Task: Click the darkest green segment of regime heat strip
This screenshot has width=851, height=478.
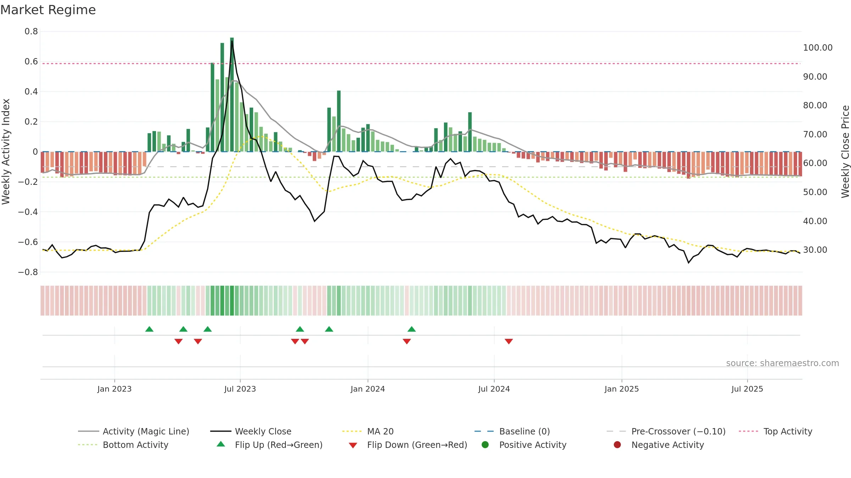Action: pyautogui.click(x=232, y=301)
